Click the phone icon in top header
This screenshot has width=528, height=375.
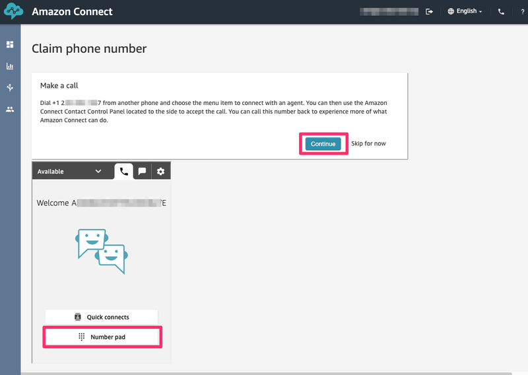(501, 11)
